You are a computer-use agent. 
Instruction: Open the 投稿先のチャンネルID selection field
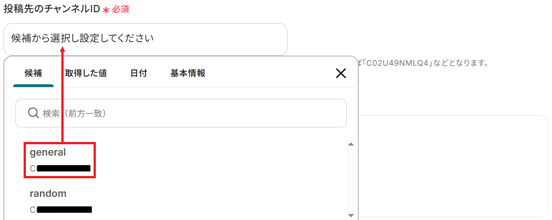pyautogui.click(x=145, y=39)
